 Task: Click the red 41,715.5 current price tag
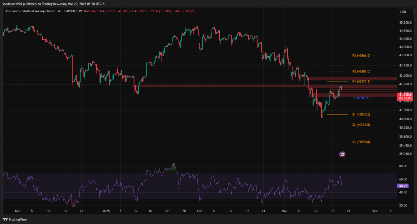pyautogui.click(x=405, y=95)
